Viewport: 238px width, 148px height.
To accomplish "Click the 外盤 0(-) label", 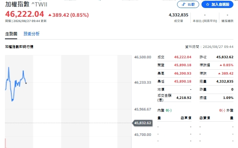I will pos(226,110).
